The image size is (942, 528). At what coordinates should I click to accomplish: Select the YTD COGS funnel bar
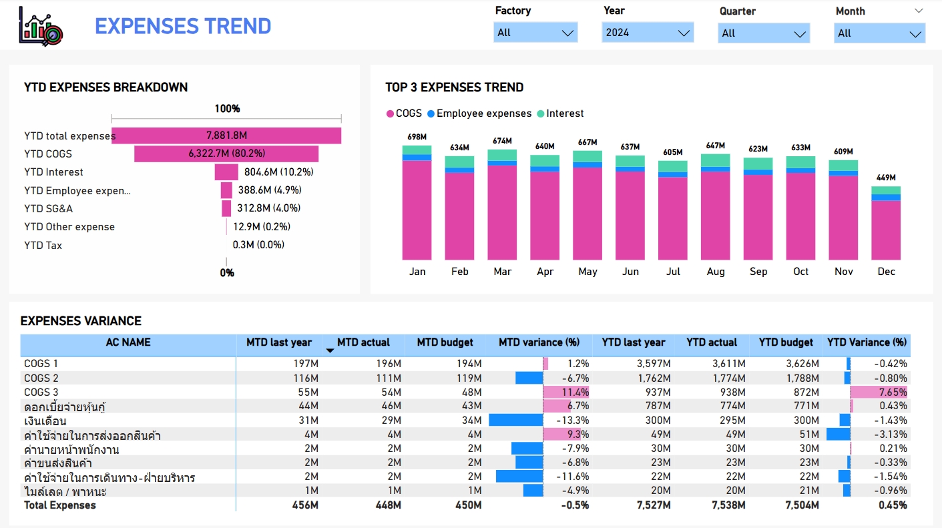point(226,154)
